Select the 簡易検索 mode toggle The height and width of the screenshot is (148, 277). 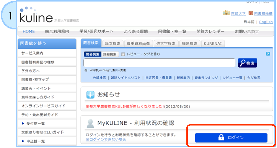click(93, 54)
